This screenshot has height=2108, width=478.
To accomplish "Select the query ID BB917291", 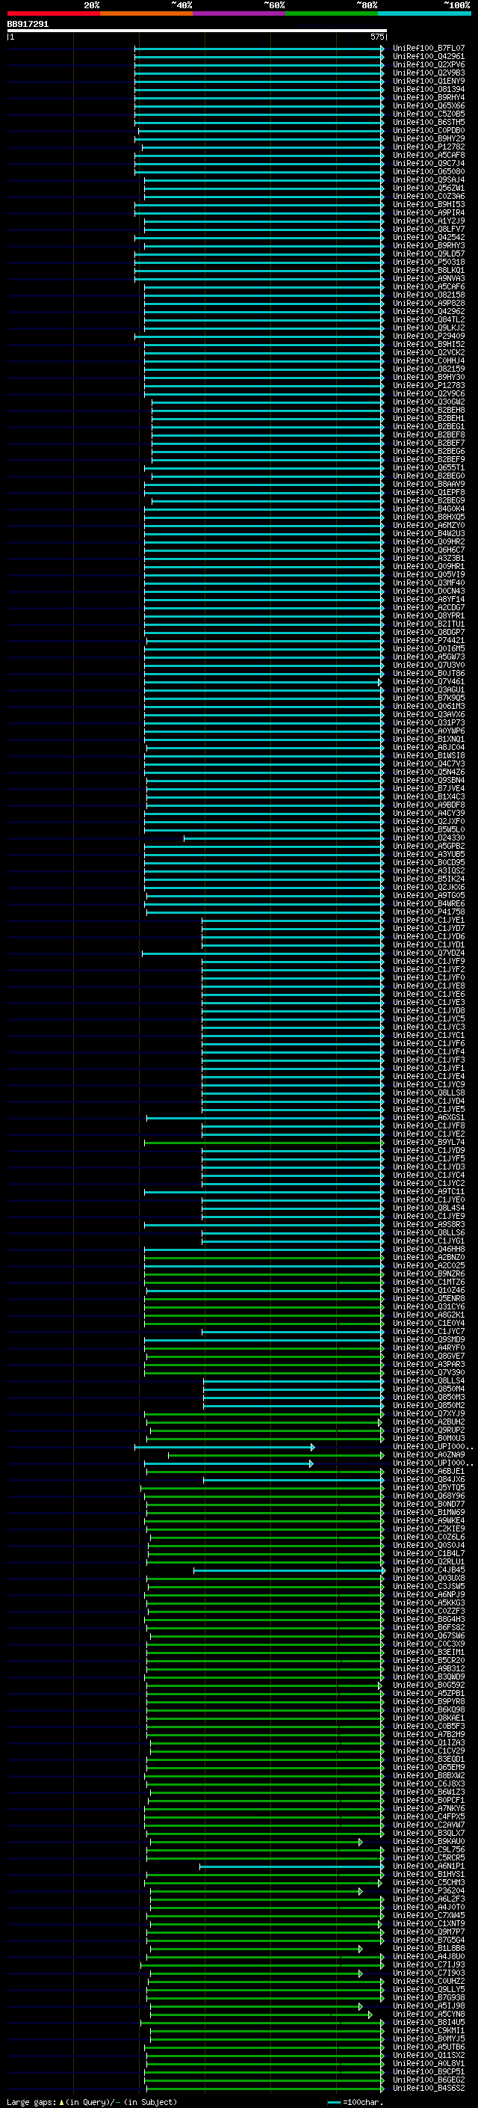I will coord(28,24).
